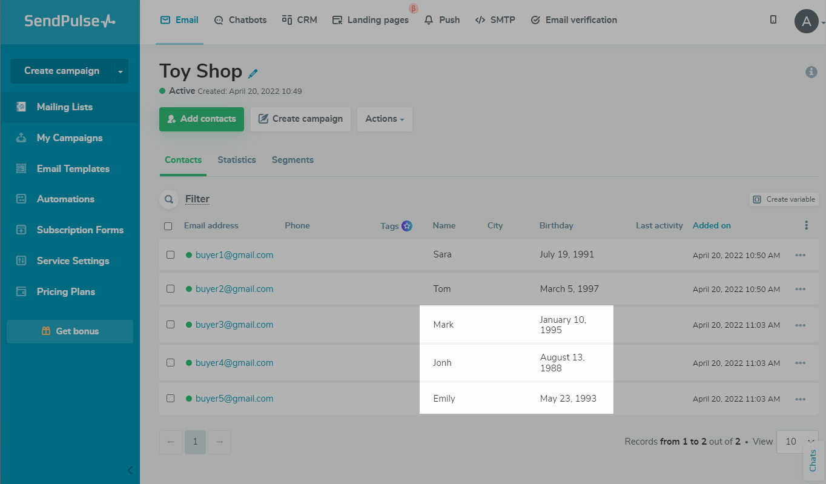Edit the Toy Shop name with pencil icon
826x484 pixels.
click(x=253, y=73)
